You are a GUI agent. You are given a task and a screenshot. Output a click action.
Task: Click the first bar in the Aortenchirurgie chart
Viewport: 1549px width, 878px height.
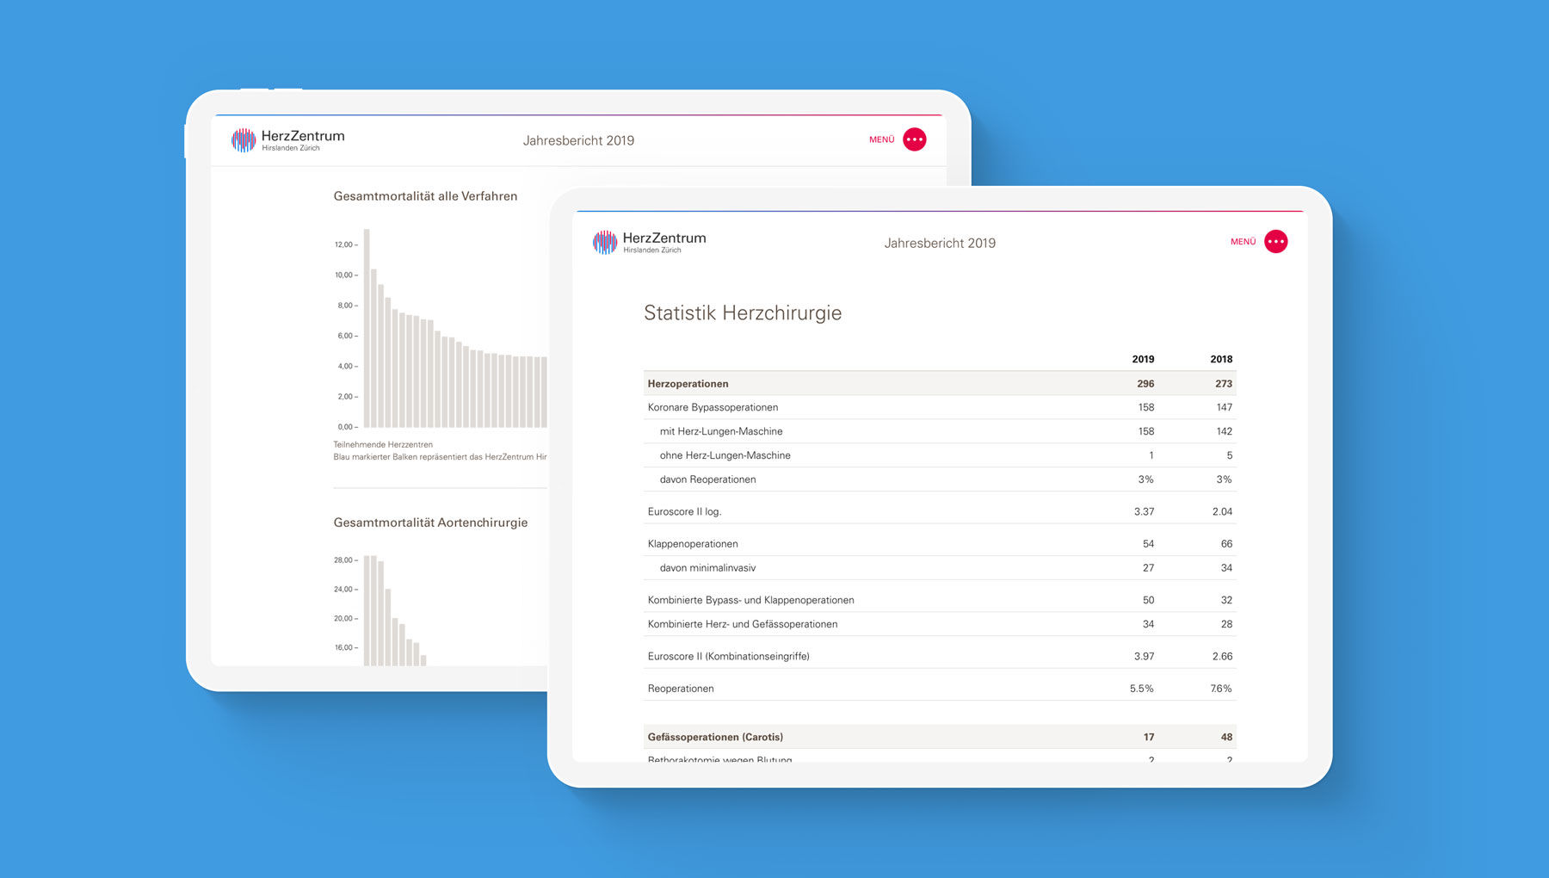pos(367,610)
